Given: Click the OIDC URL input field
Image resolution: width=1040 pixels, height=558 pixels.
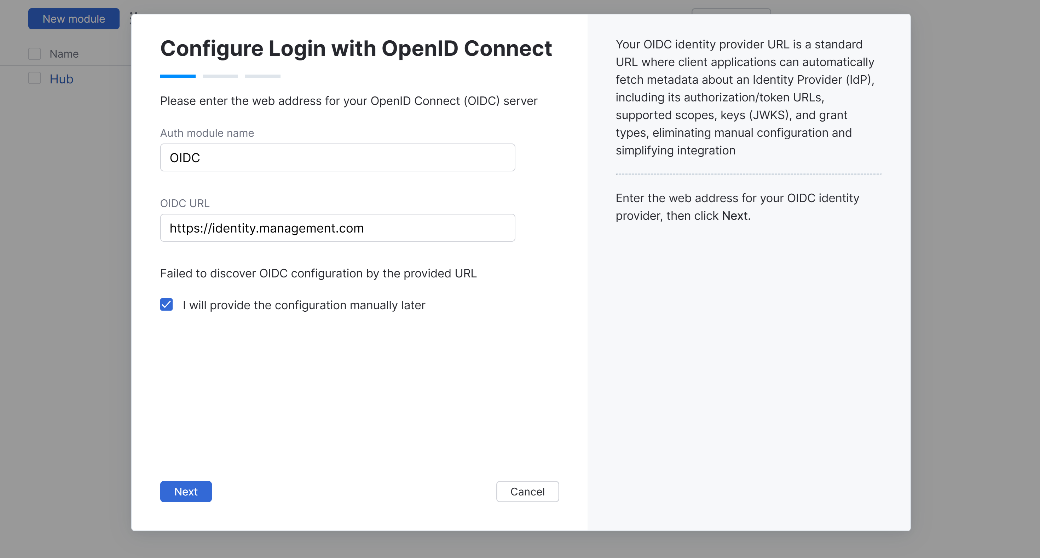Looking at the screenshot, I should 337,228.
